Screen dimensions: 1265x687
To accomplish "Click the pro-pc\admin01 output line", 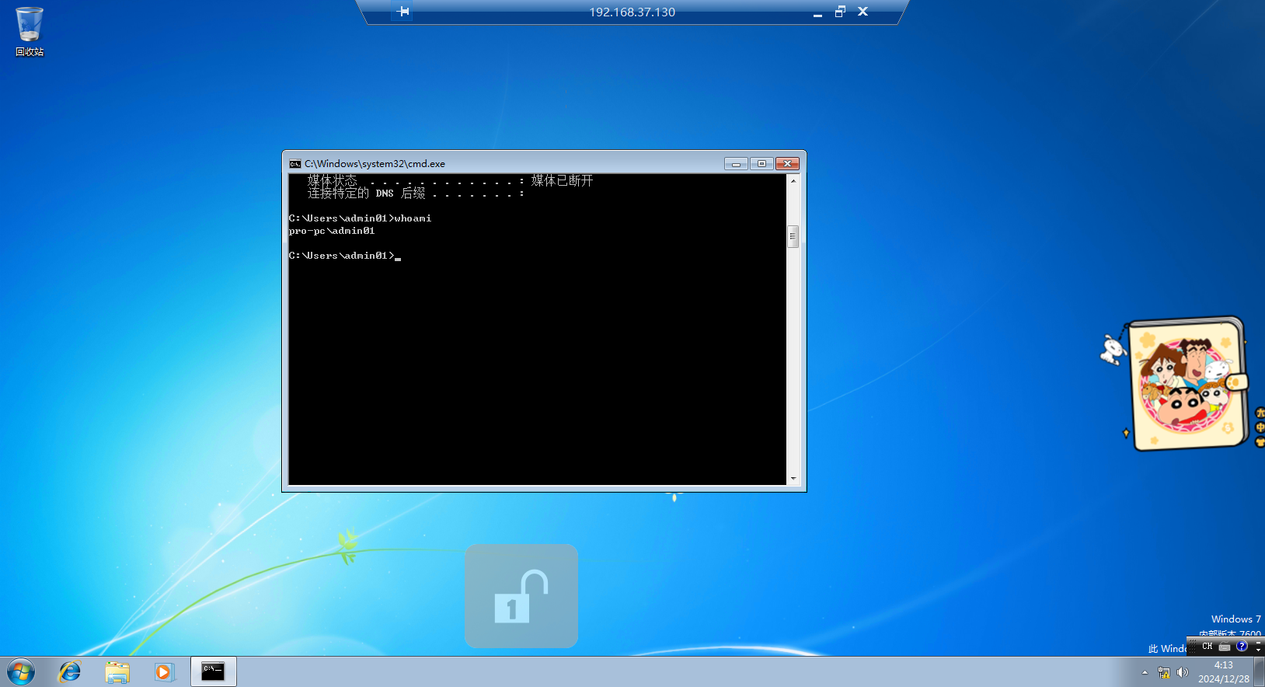I will [332, 231].
